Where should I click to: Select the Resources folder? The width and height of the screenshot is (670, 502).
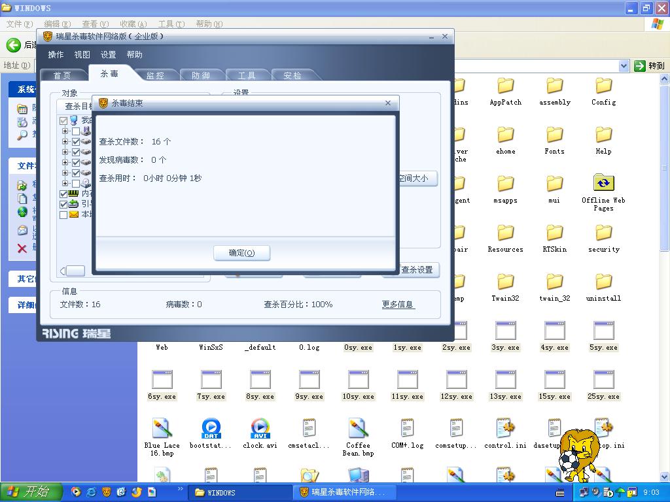506,233
